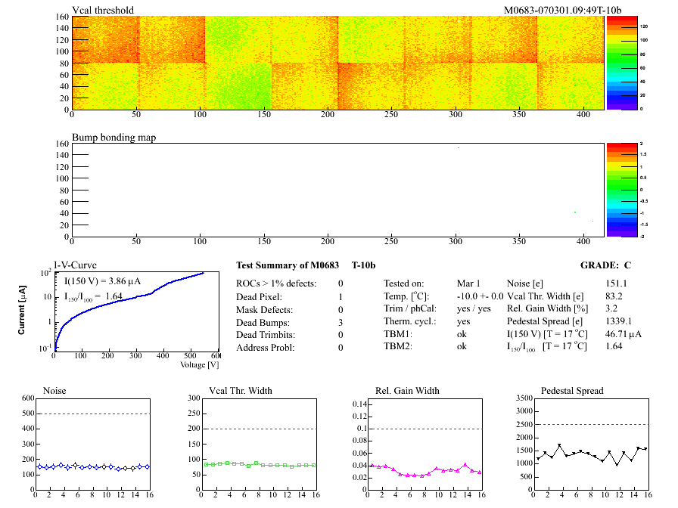Click the "Pedestal Spread" plot title
This screenshot has height=508, width=678.
(x=572, y=391)
